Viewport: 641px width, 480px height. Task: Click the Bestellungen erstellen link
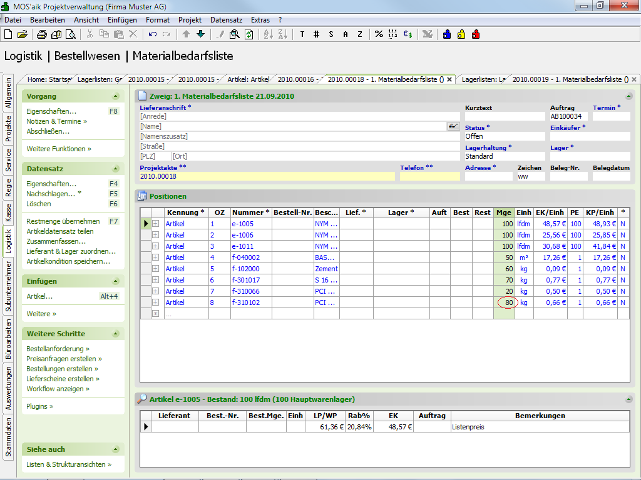59,369
